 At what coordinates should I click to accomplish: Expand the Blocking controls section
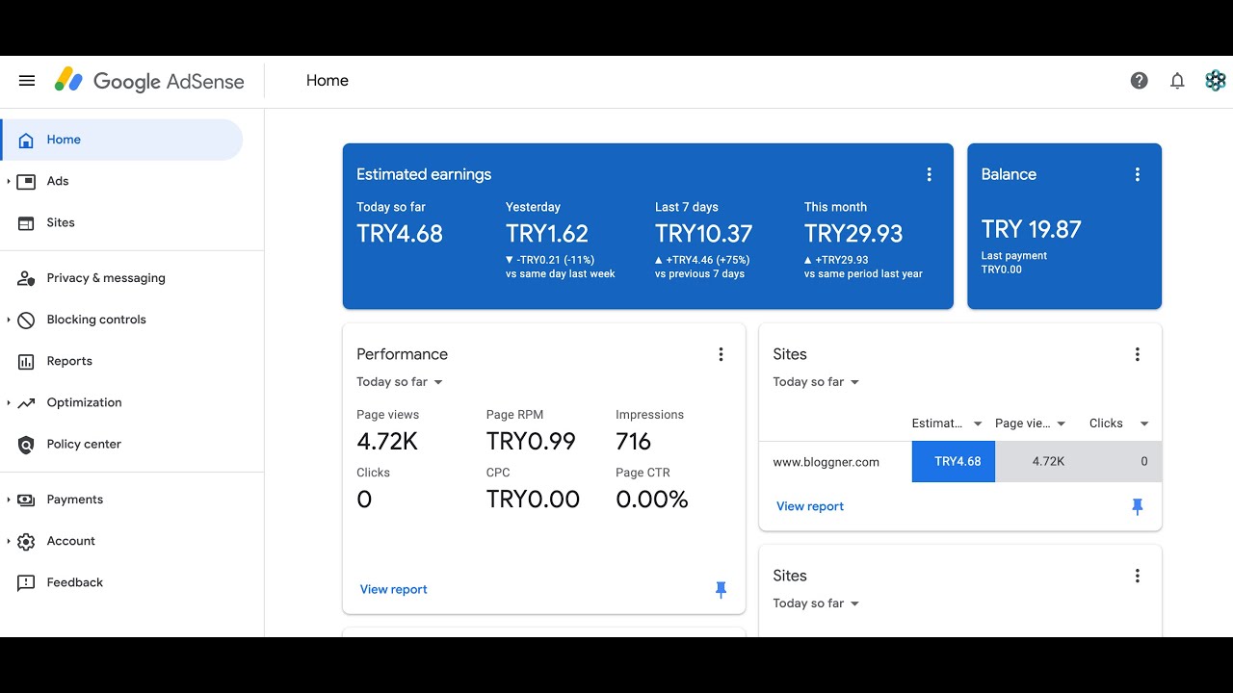tap(9, 320)
